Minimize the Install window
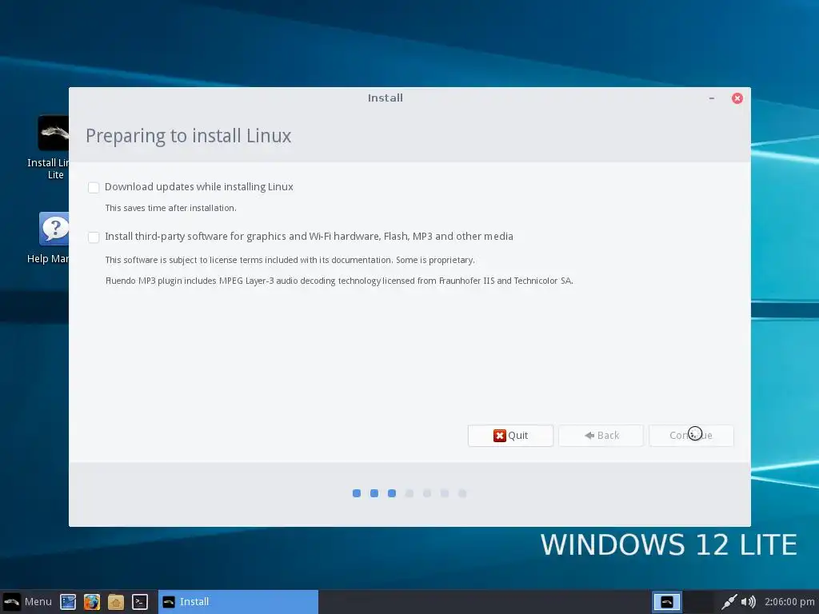Screen dimensions: 819x614 (x=711, y=98)
